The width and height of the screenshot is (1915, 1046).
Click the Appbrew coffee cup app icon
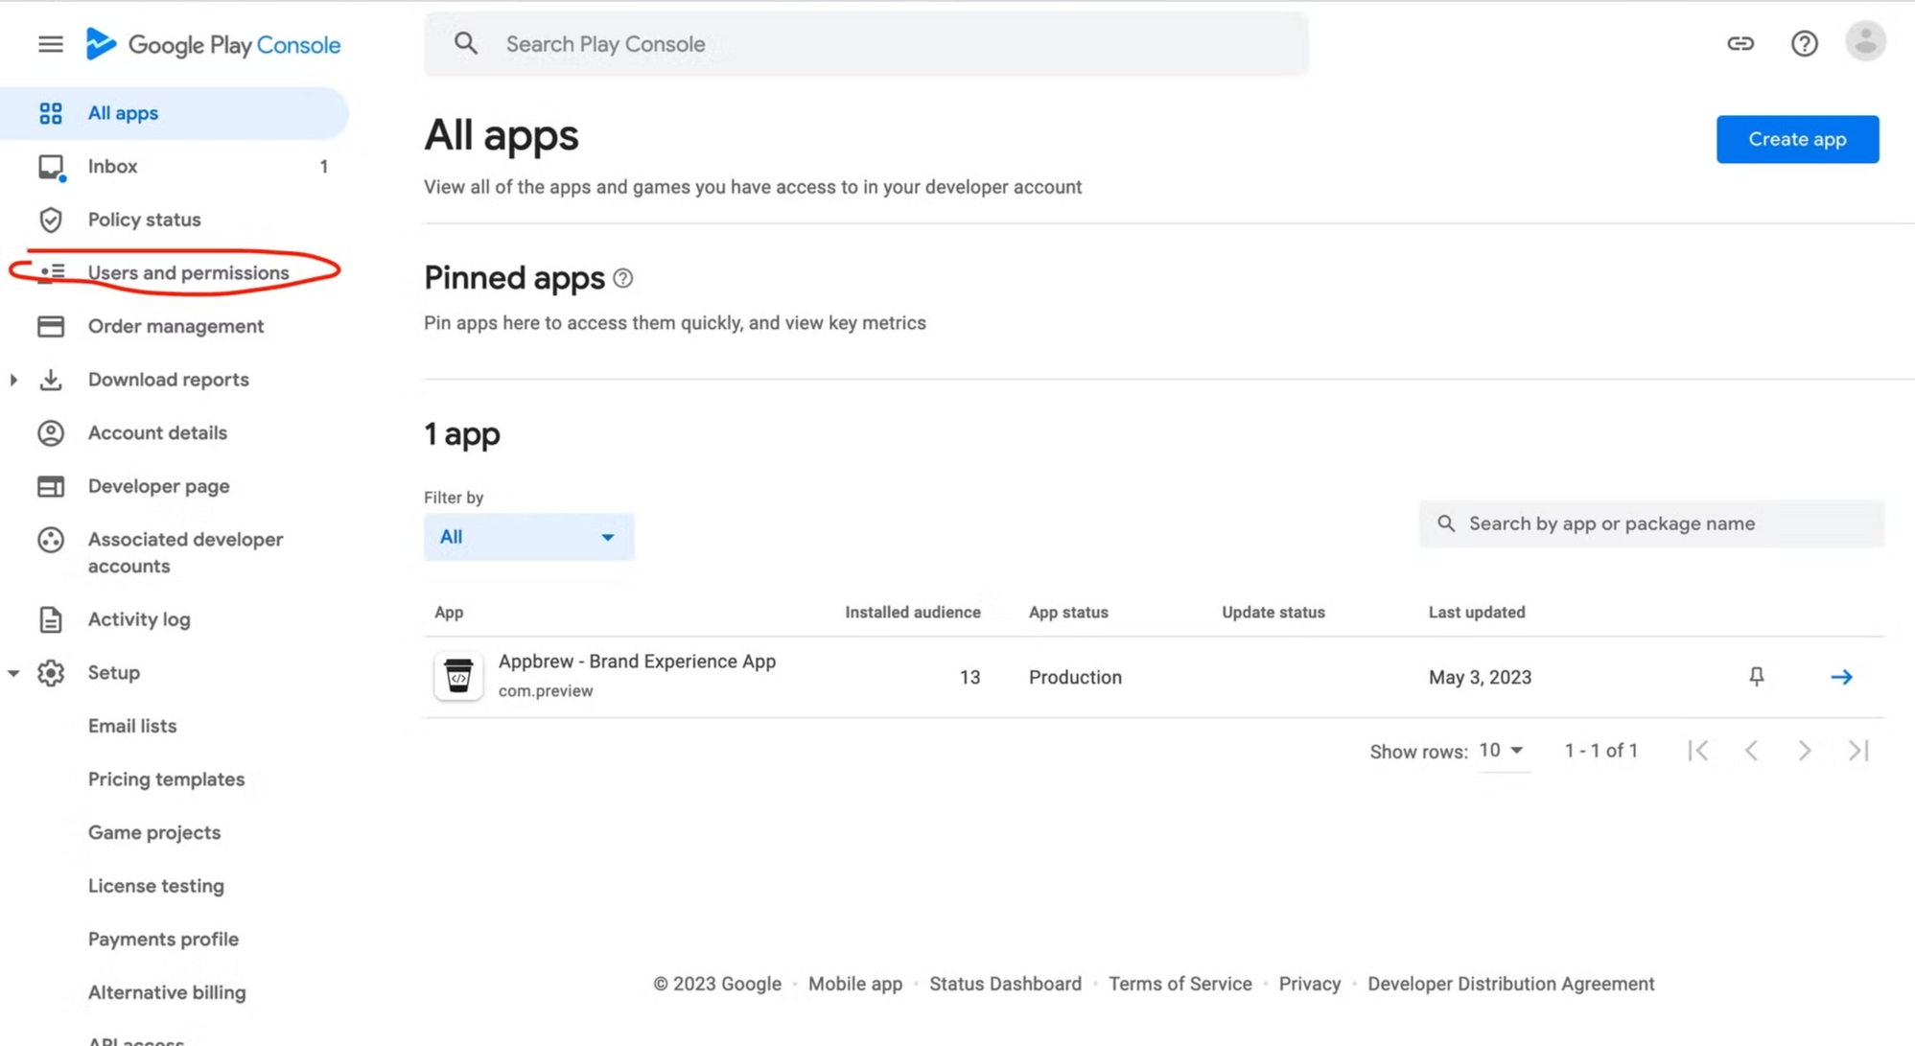[x=458, y=676]
